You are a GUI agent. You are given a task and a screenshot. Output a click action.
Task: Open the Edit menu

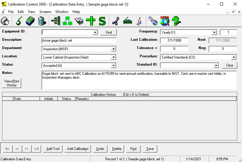pos(20,12)
